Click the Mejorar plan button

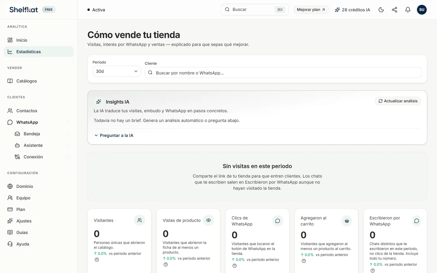pyautogui.click(x=311, y=10)
